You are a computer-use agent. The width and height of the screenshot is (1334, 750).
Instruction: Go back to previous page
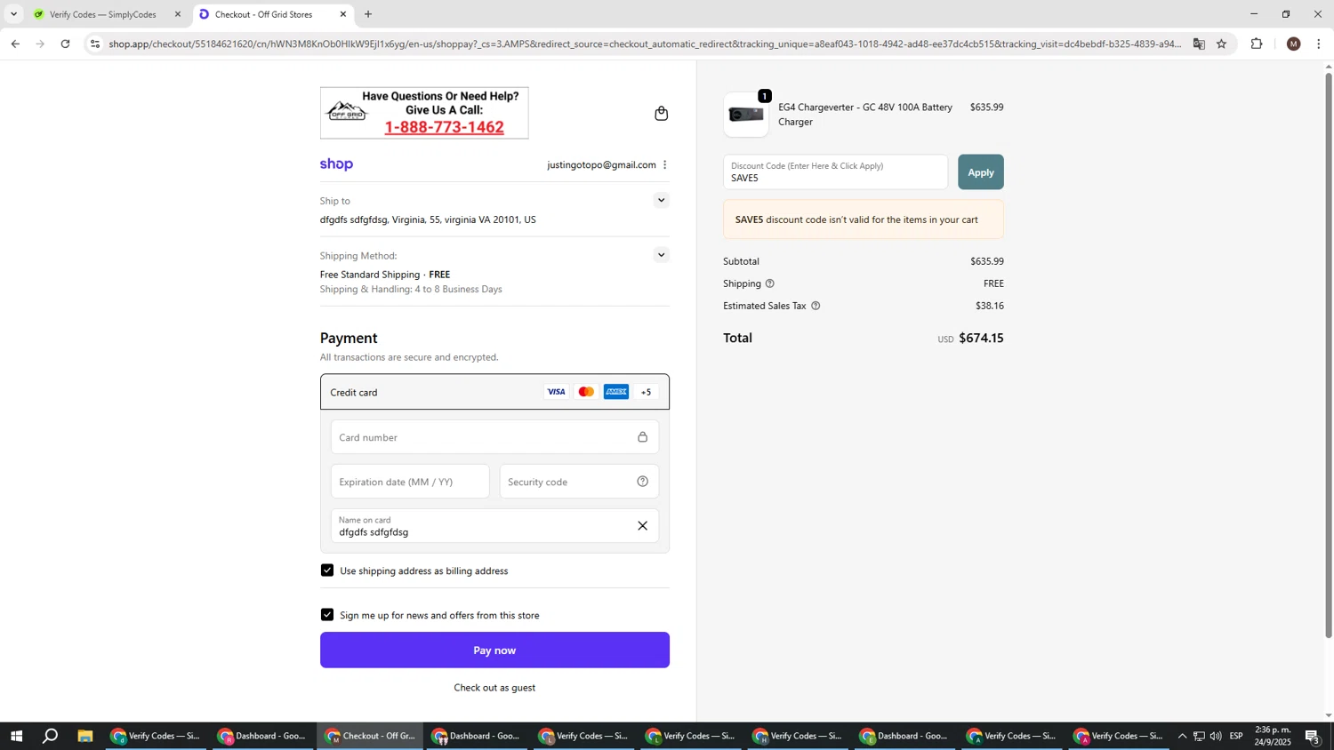point(15,44)
